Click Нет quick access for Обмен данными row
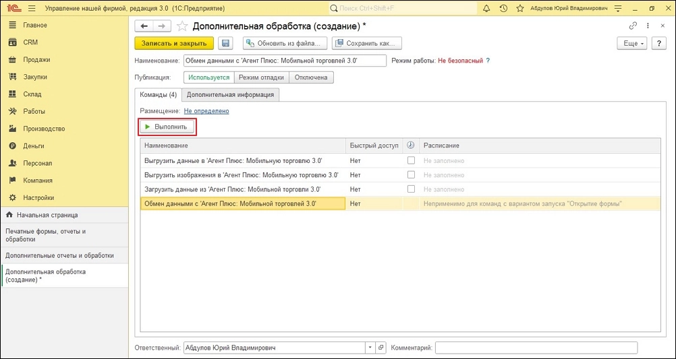This screenshot has width=676, height=359. click(355, 203)
